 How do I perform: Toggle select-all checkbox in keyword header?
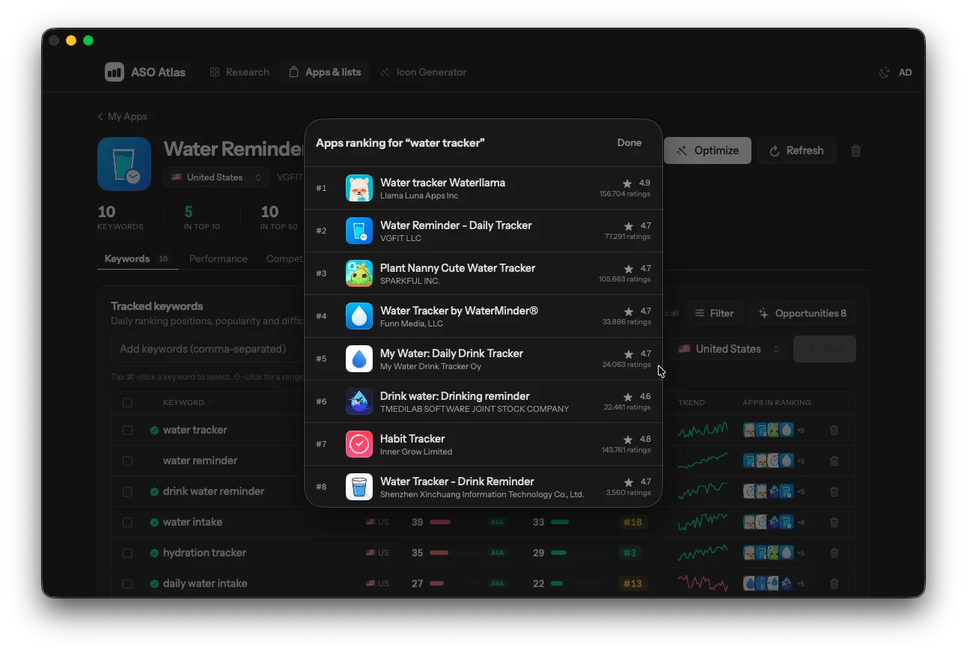click(127, 403)
